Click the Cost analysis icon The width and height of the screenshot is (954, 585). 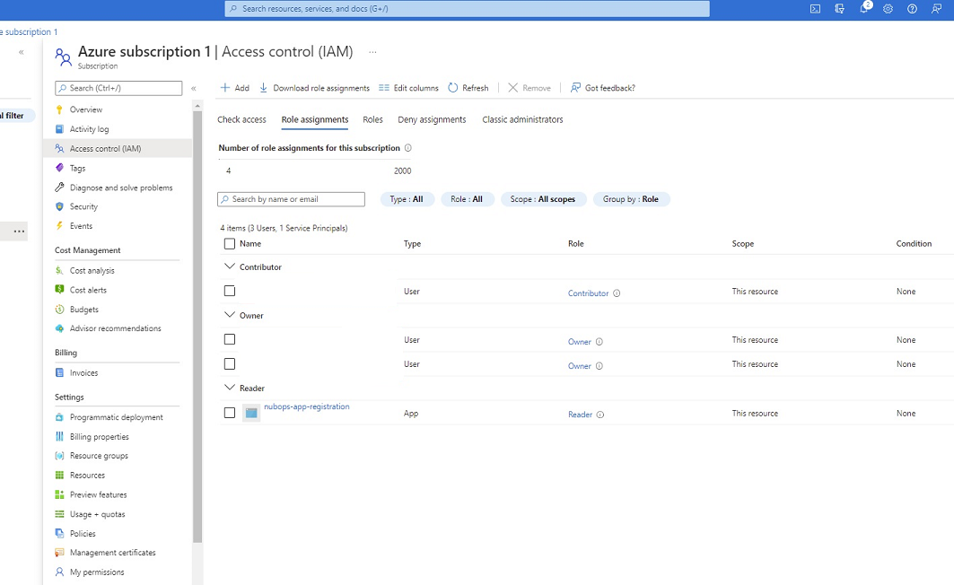point(59,271)
